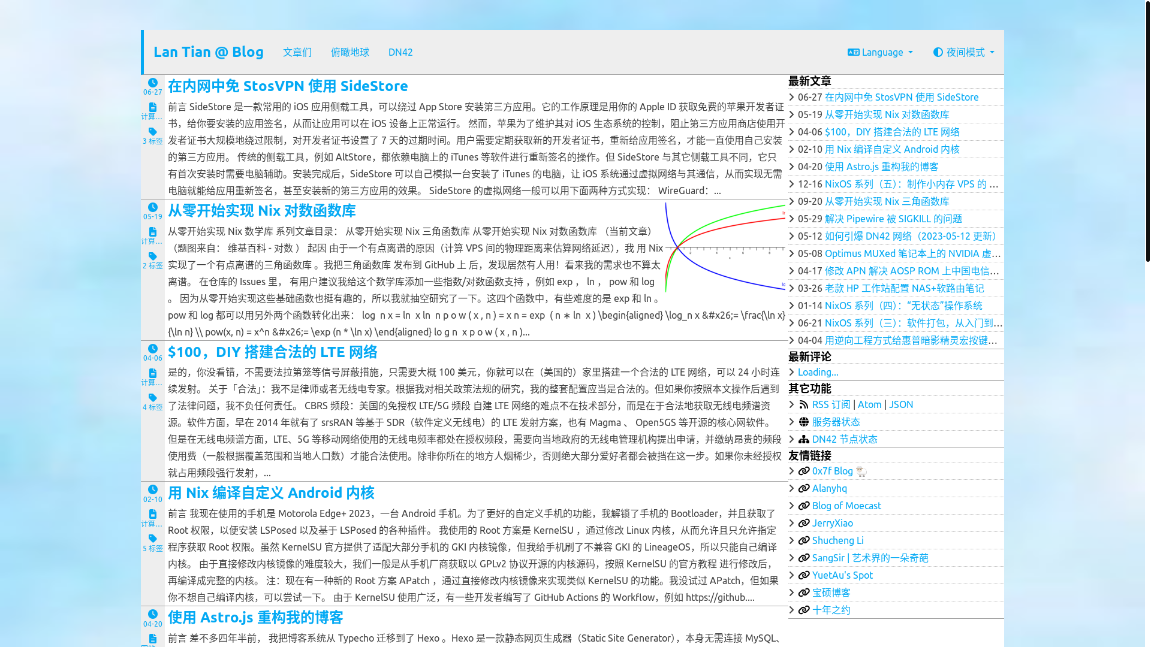Open the Atom feed link
This screenshot has width=1151, height=647.
[869, 405]
